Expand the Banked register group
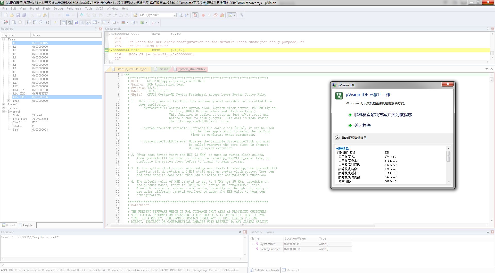495x273 pixels. click(x=4, y=104)
